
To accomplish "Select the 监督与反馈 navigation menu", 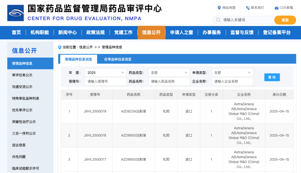I will coord(242,32).
